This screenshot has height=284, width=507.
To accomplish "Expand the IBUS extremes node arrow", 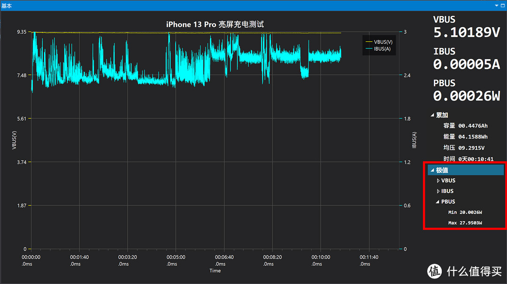I will tap(438, 191).
